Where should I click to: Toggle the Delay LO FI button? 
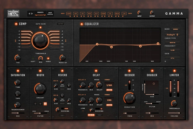click(91, 115)
